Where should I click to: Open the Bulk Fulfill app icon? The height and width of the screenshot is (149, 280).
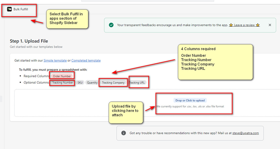(x=9, y=9)
